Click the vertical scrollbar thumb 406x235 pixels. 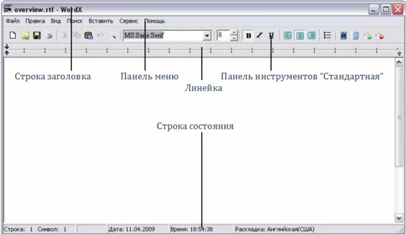pos(399,117)
